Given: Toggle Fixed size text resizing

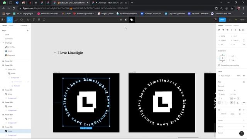Looking at the screenshot, I should click(238, 98).
